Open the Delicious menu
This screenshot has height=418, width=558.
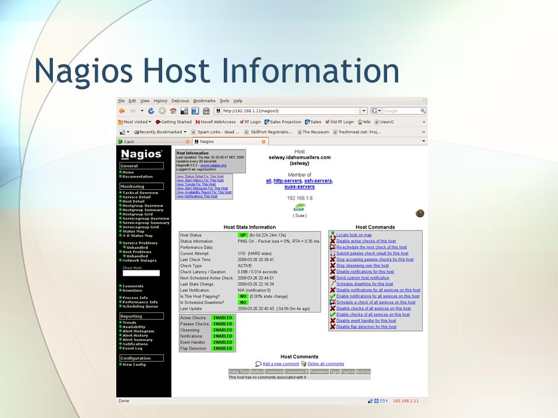pos(180,101)
